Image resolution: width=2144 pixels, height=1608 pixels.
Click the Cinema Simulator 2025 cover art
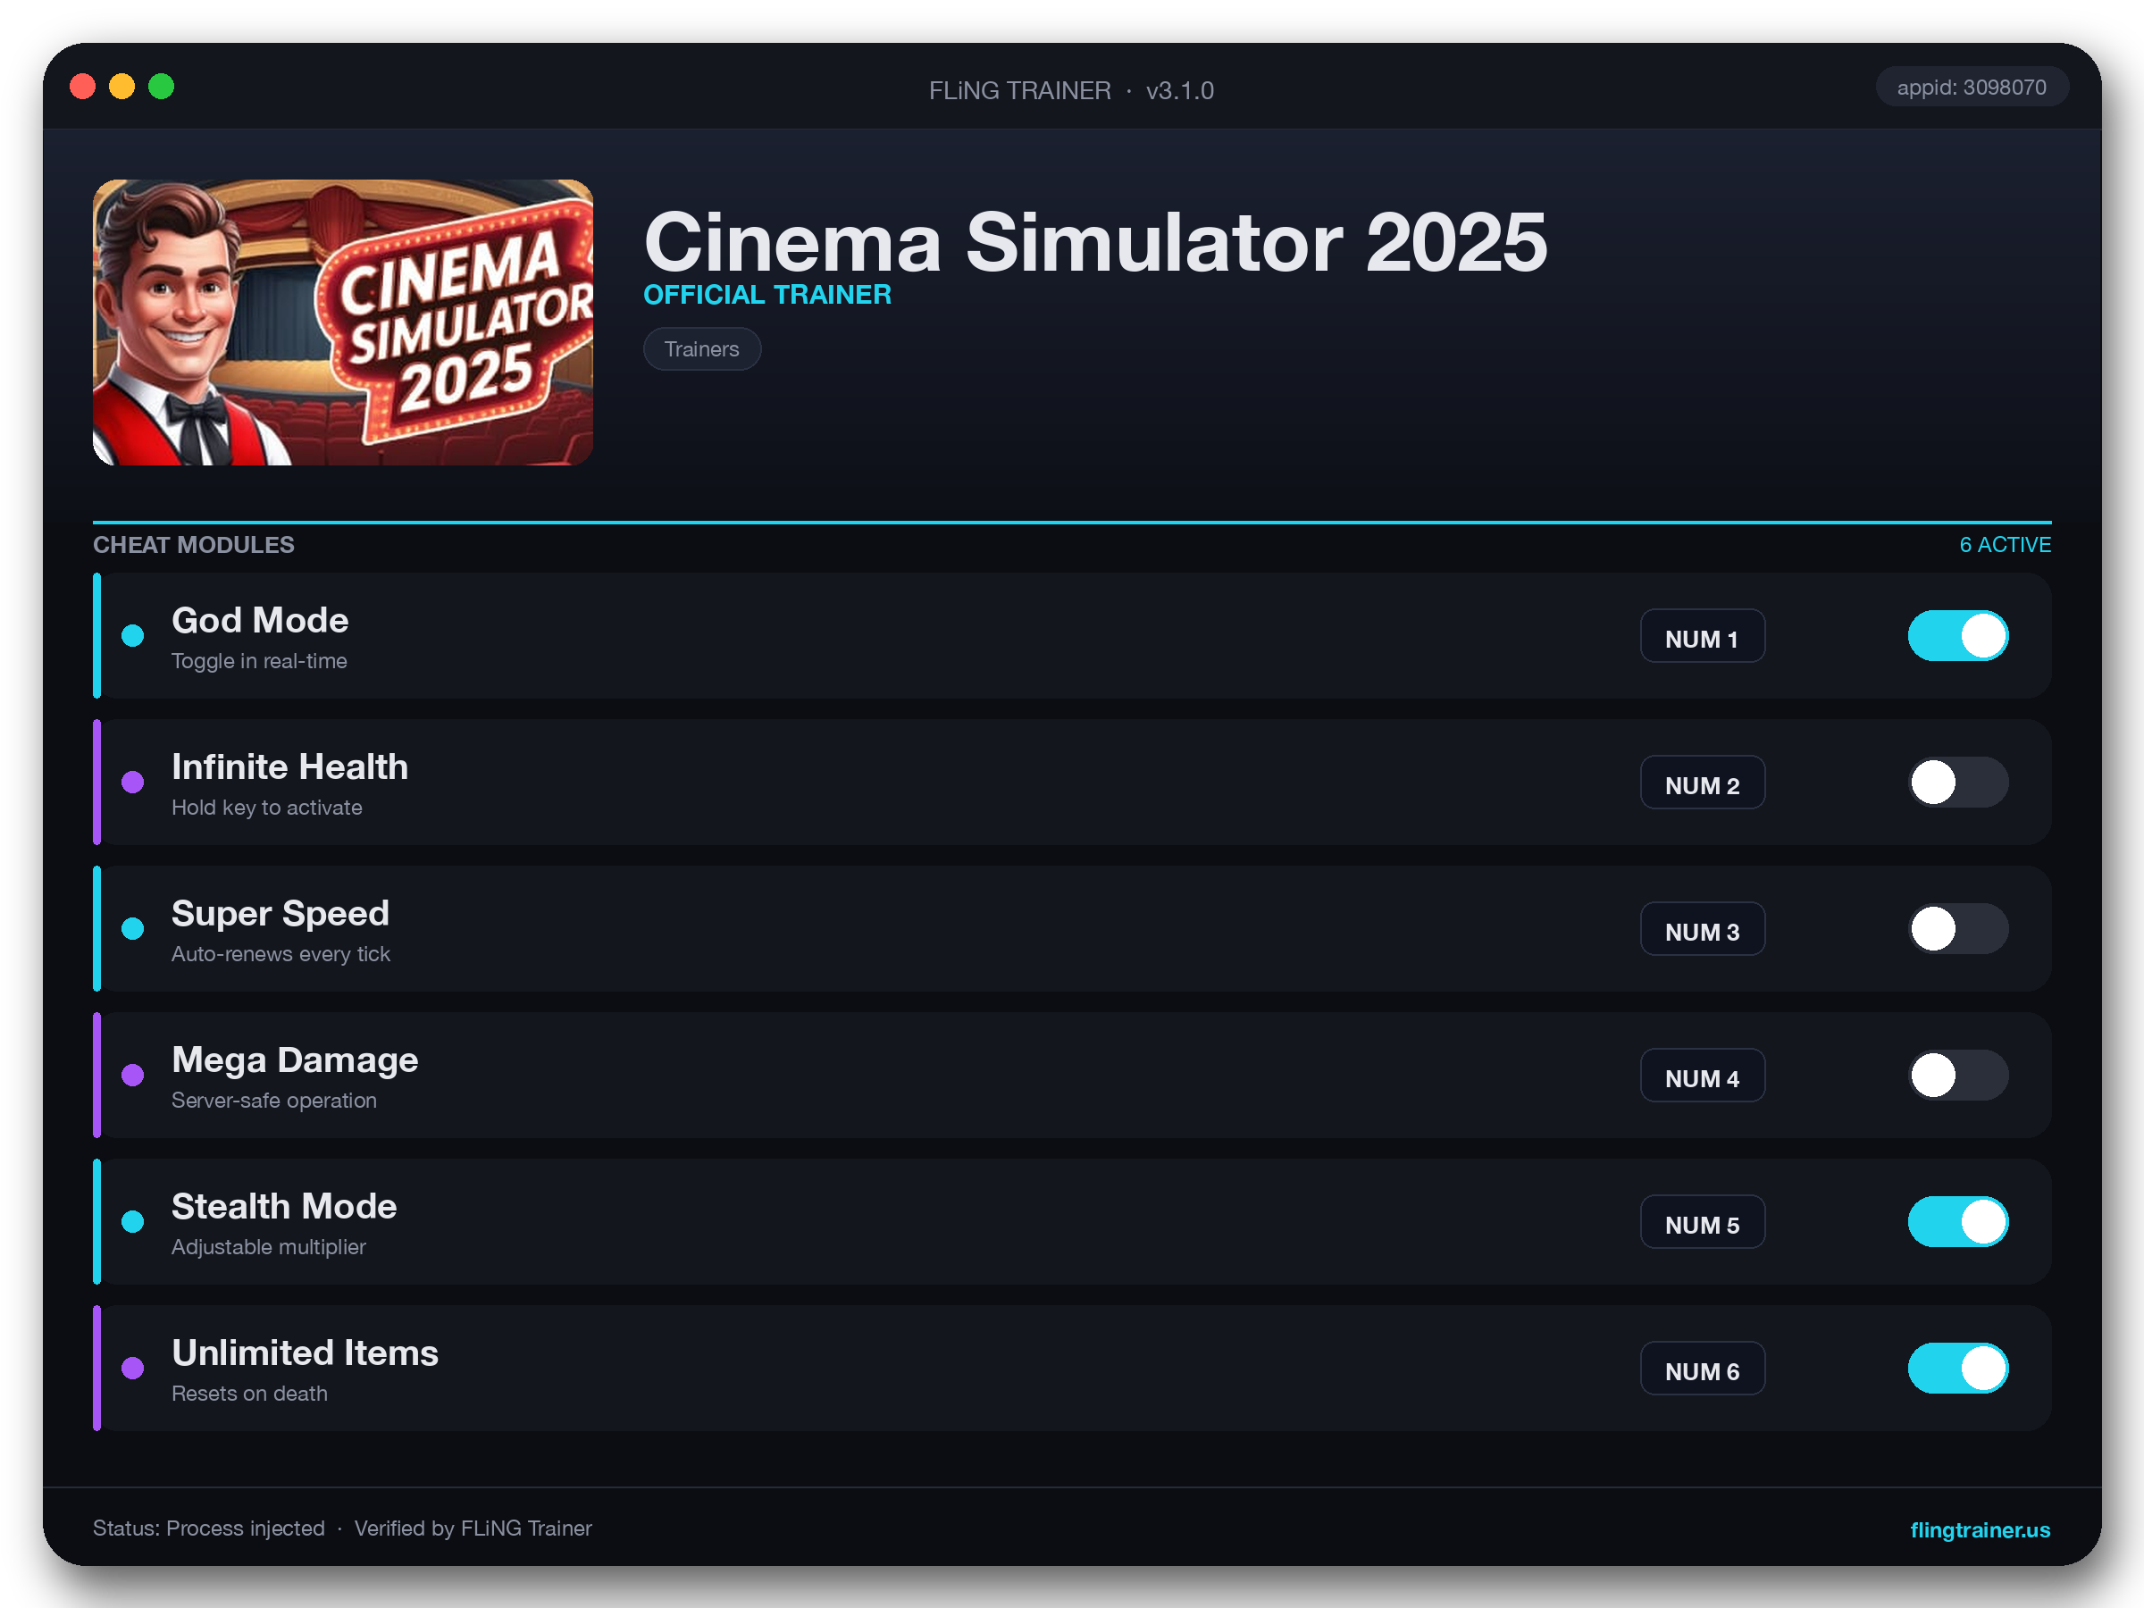(x=342, y=322)
